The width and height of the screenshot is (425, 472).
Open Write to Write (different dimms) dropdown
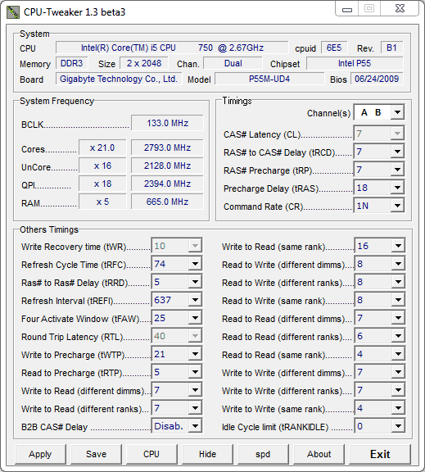click(398, 372)
